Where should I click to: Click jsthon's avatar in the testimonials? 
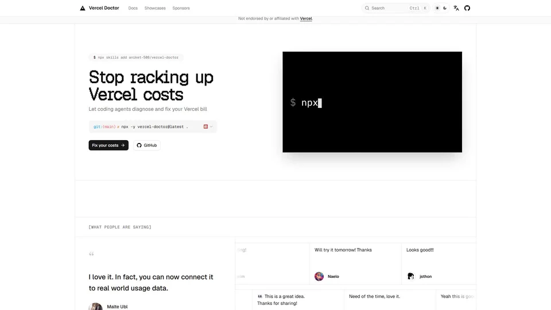411,276
